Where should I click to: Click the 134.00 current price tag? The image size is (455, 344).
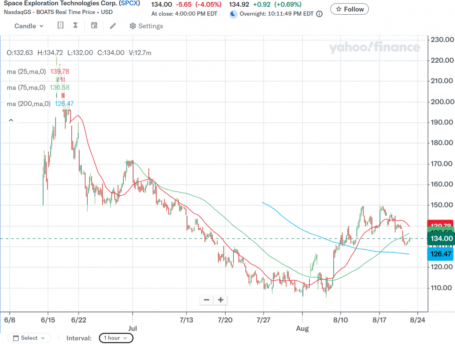[441, 239]
